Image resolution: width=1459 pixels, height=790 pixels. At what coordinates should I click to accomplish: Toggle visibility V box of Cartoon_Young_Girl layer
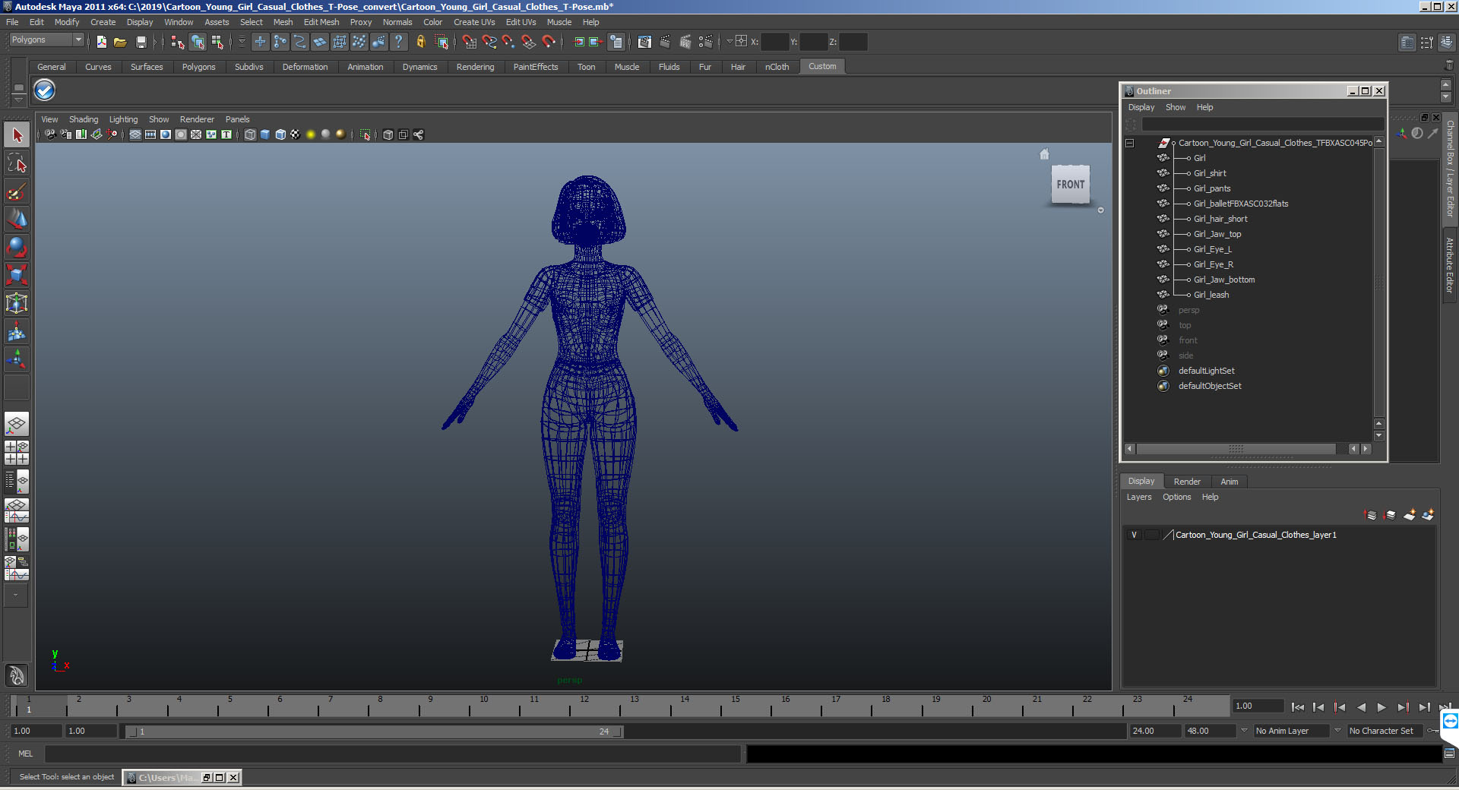click(x=1135, y=535)
